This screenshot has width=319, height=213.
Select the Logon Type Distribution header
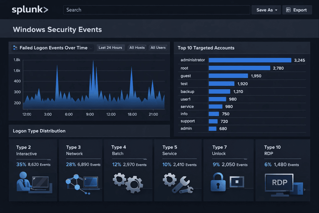pyautogui.click(x=39, y=131)
